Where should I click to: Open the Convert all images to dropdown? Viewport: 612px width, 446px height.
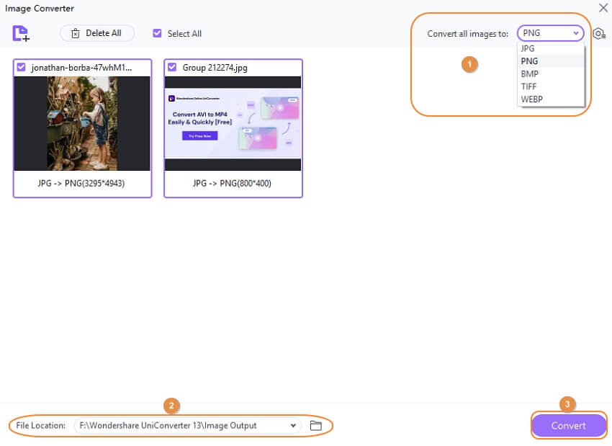pos(550,33)
